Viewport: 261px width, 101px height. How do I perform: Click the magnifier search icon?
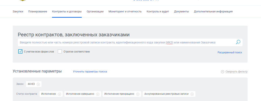238,42
